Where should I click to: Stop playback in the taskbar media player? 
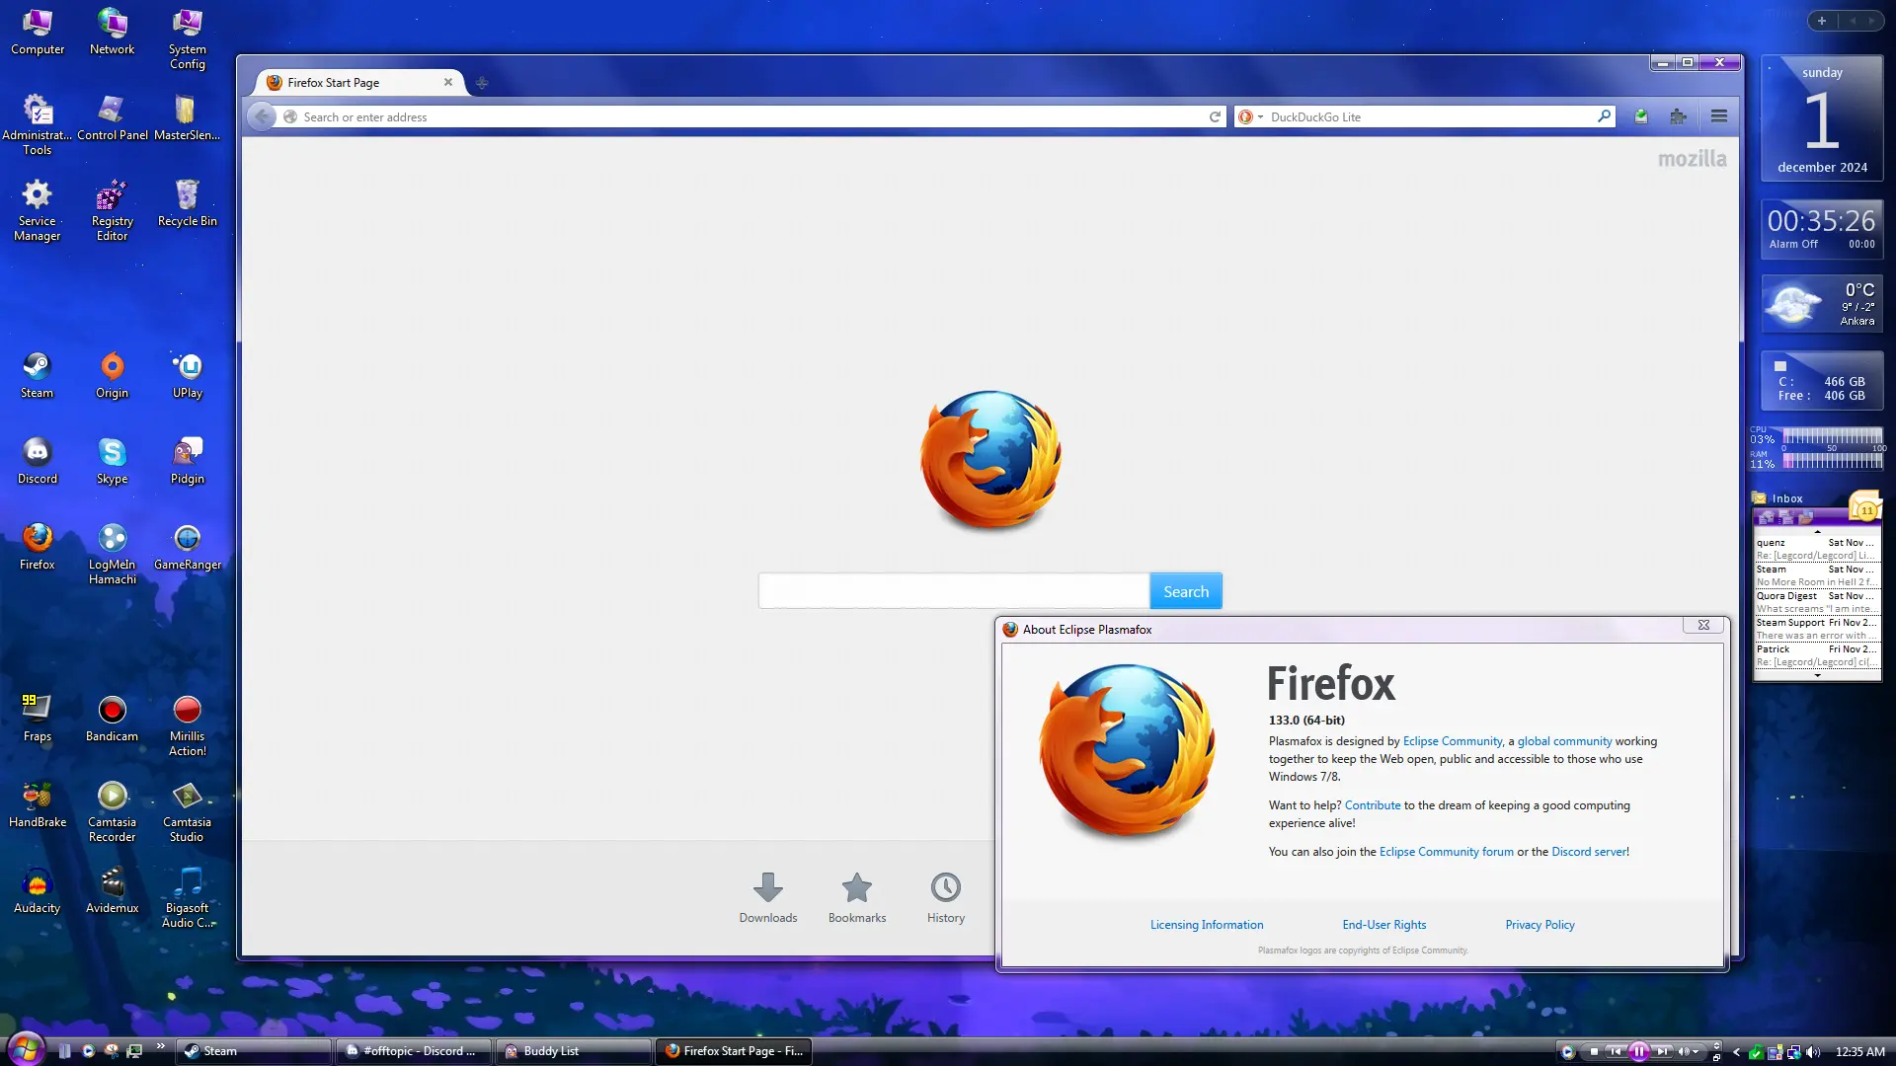pyautogui.click(x=1593, y=1051)
